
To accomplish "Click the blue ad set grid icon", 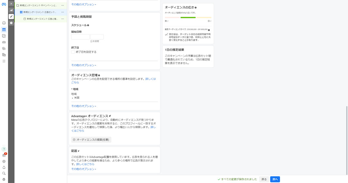I will pos(21,12).
